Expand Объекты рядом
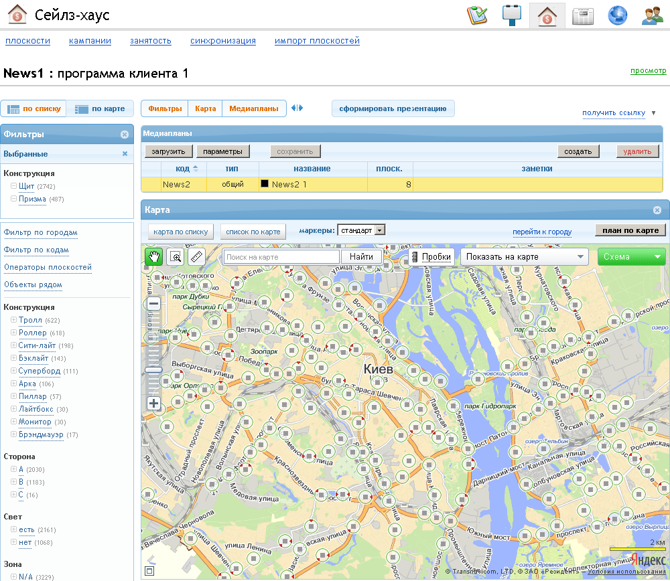The height and width of the screenshot is (581, 670). [33, 284]
